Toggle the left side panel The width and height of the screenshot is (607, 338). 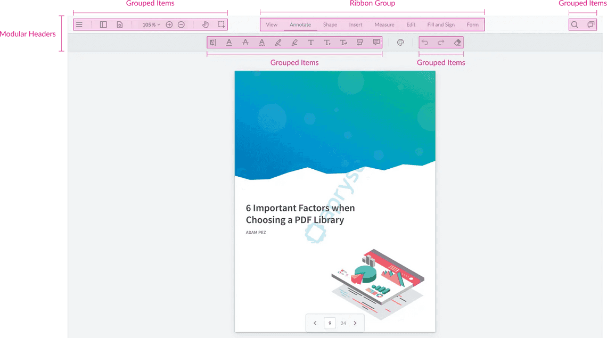103,24
